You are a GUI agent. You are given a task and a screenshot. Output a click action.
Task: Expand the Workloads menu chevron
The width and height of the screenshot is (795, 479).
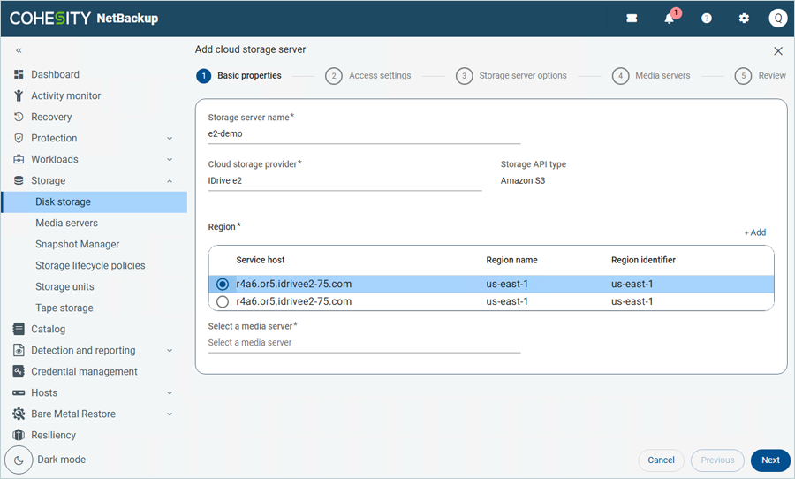170,159
